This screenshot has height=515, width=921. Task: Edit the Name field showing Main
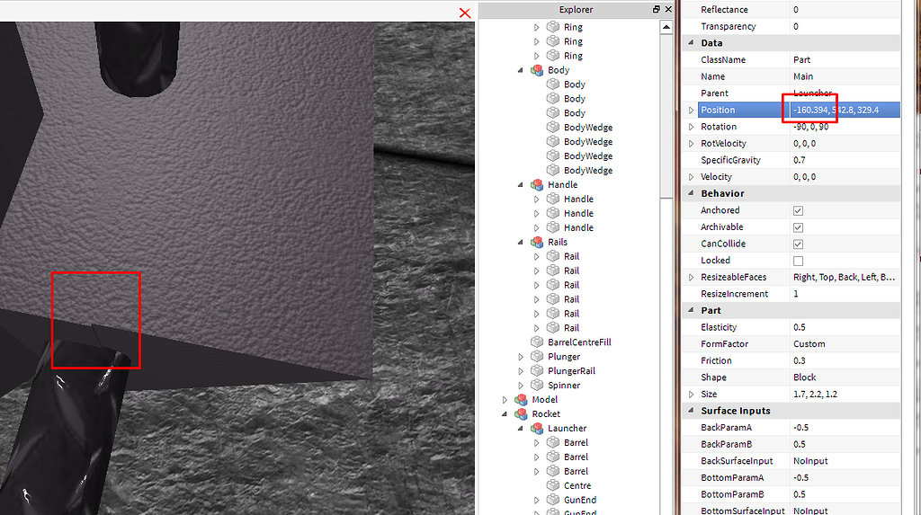coord(845,76)
